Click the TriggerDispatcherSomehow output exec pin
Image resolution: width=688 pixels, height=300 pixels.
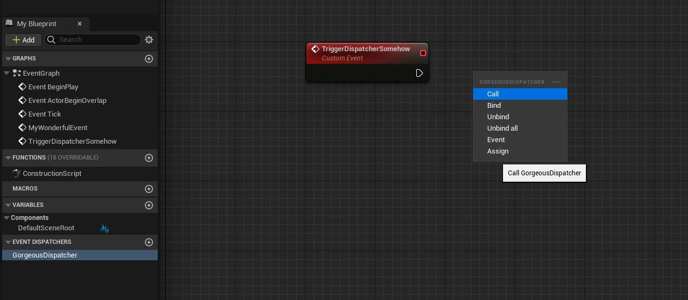coord(419,73)
